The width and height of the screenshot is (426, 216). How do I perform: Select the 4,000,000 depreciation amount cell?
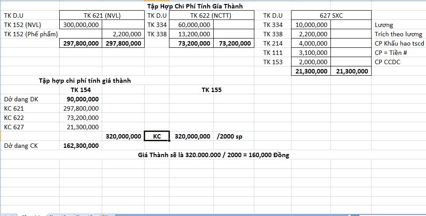[311, 43]
